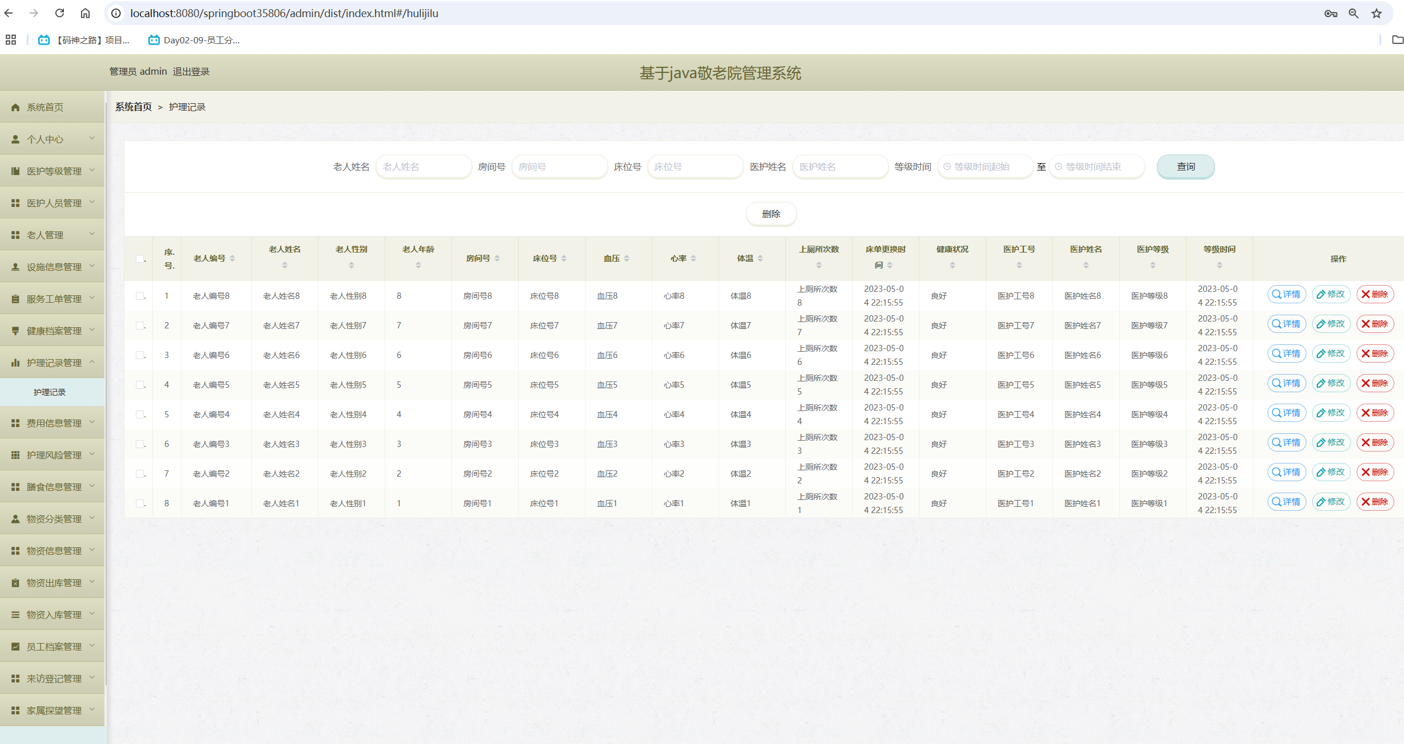
Task: Click the browser back arrow
Action: coord(9,13)
